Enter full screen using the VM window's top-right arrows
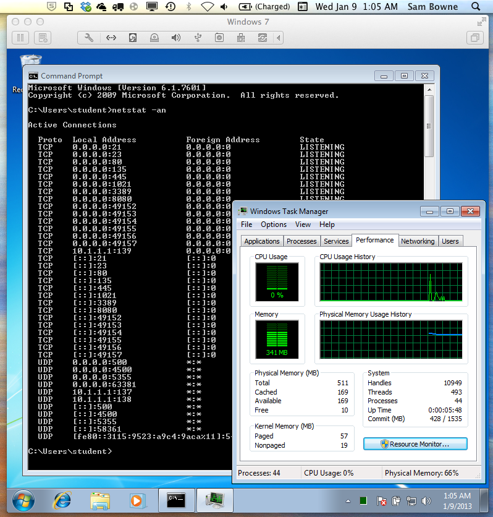 (x=481, y=22)
